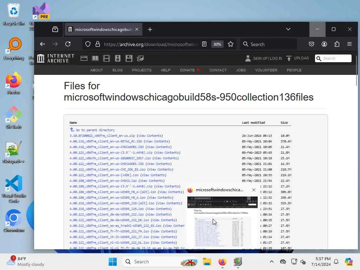Select the microsoftwindowschicagobuild browser tab
This screenshot has width=360, height=270.
pyautogui.click(x=103, y=30)
